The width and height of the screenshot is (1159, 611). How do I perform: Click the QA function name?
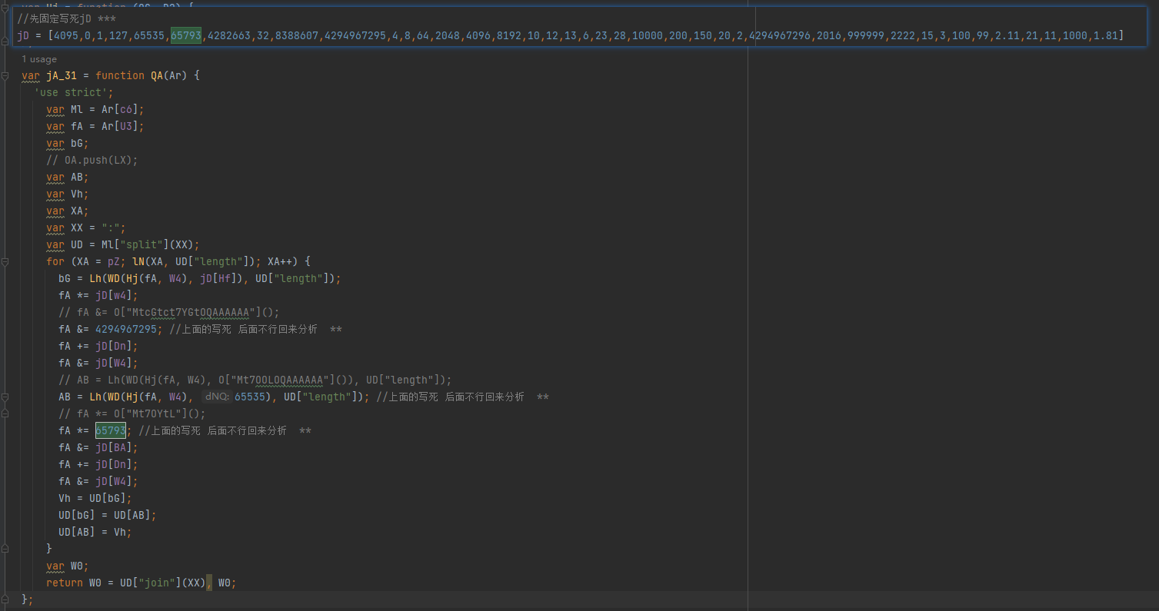click(x=157, y=75)
